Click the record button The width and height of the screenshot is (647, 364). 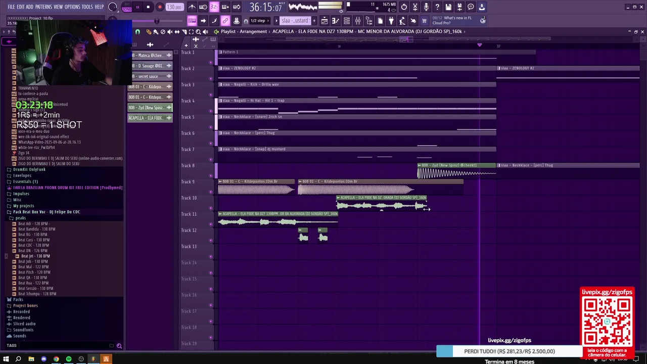[x=160, y=7]
